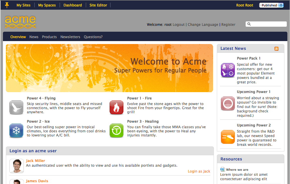Click the Welcome to Acme banner image
The image size is (290, 184).
[x=109, y=68]
